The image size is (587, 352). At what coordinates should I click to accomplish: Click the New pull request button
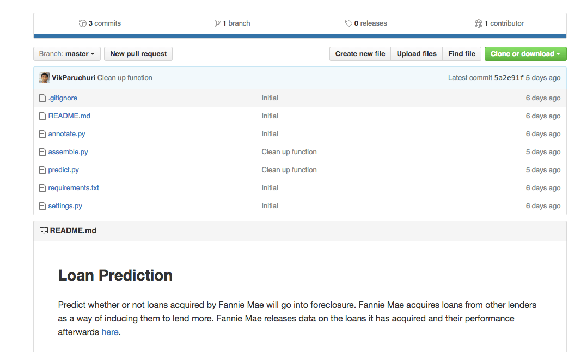click(x=138, y=54)
